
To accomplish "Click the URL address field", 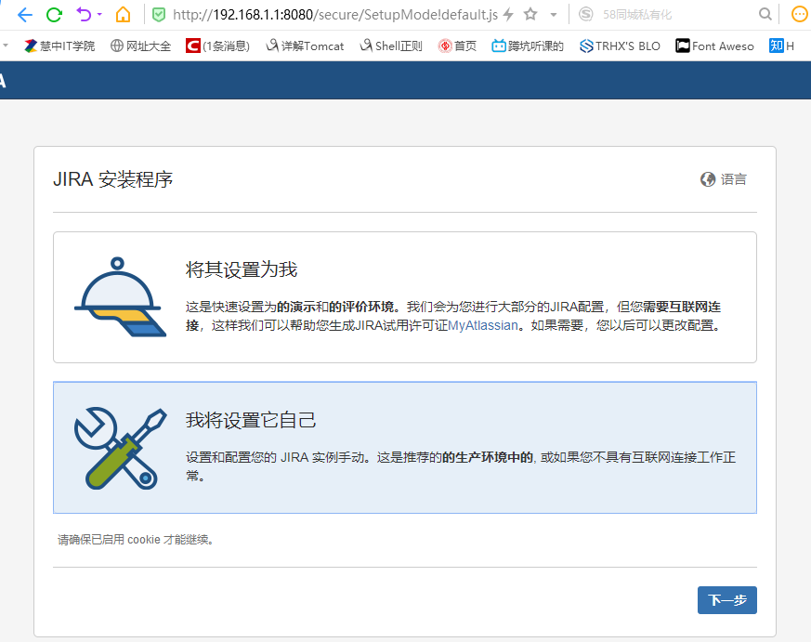I will click(335, 15).
